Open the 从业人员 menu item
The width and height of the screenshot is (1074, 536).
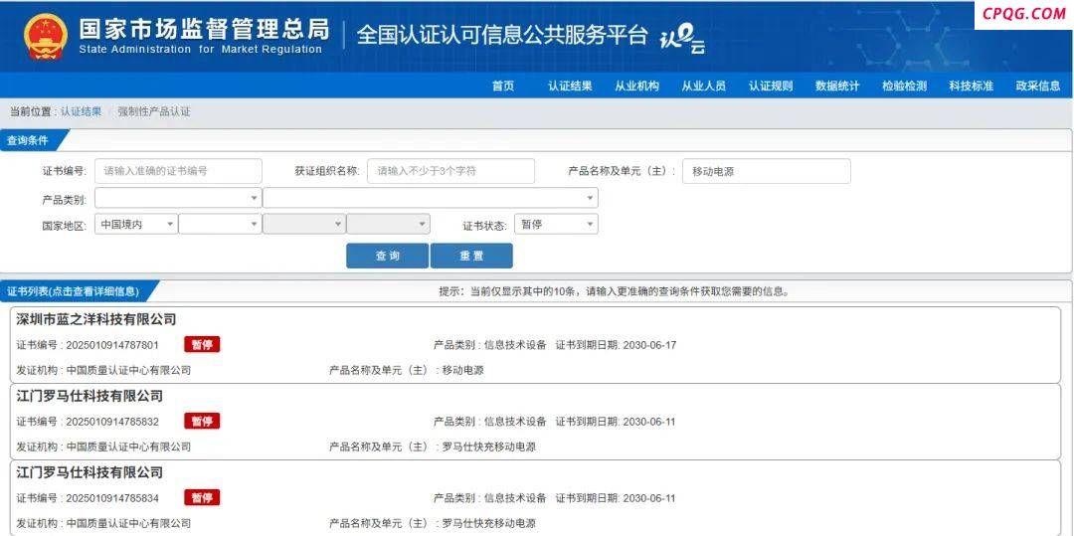pos(703,87)
